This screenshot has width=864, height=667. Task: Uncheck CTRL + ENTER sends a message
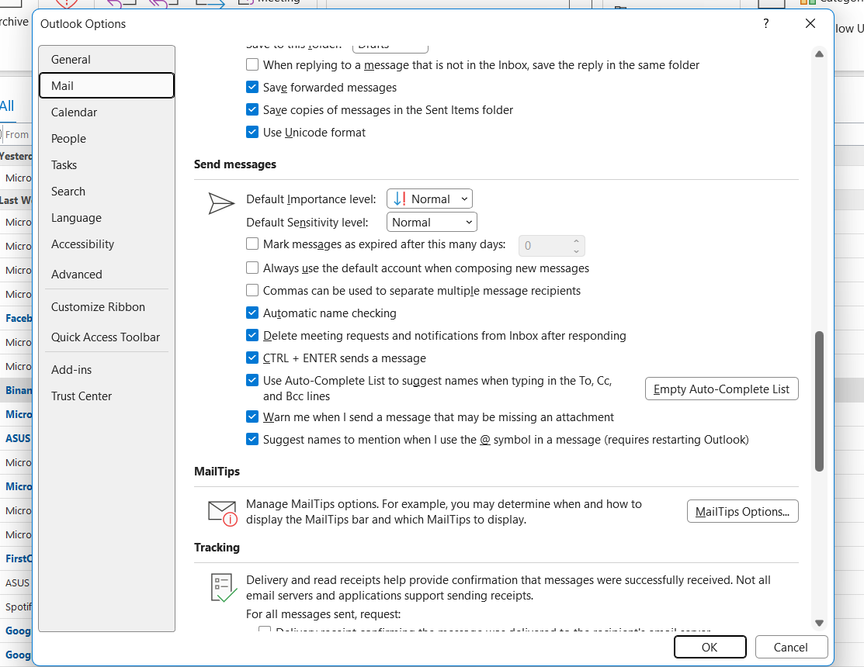click(252, 358)
